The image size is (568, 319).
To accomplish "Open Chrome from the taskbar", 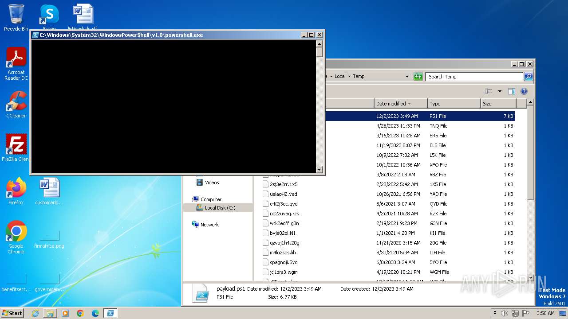I will (x=80, y=313).
